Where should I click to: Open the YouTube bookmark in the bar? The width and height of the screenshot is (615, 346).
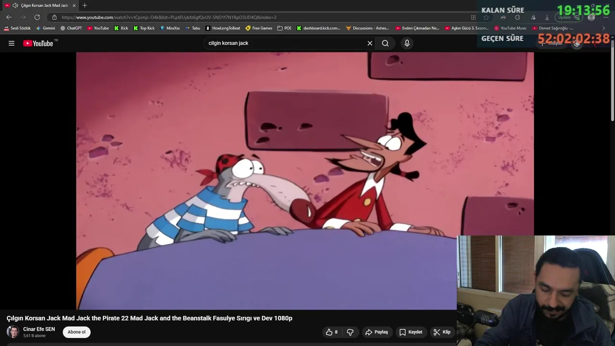coord(98,28)
